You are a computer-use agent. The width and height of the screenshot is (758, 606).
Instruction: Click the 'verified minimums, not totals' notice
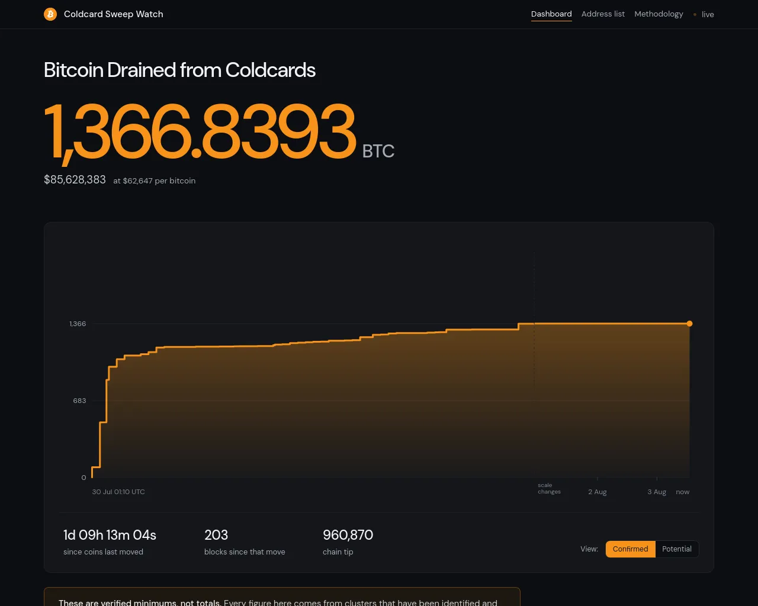coord(282,597)
